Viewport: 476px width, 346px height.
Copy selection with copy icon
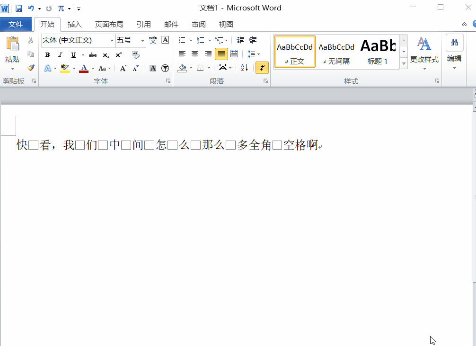[x=30, y=54]
